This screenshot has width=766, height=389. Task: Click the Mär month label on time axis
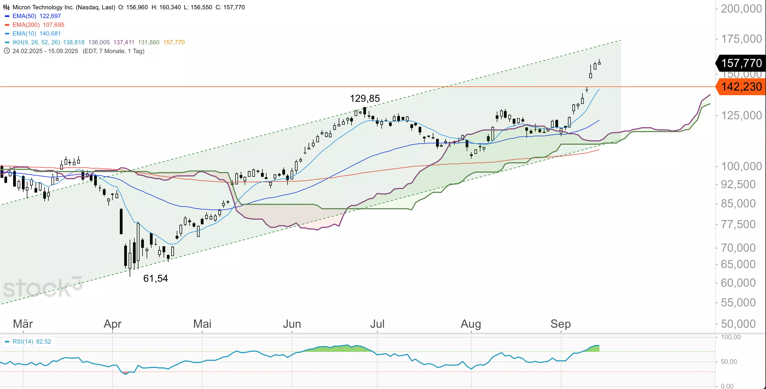(23, 324)
